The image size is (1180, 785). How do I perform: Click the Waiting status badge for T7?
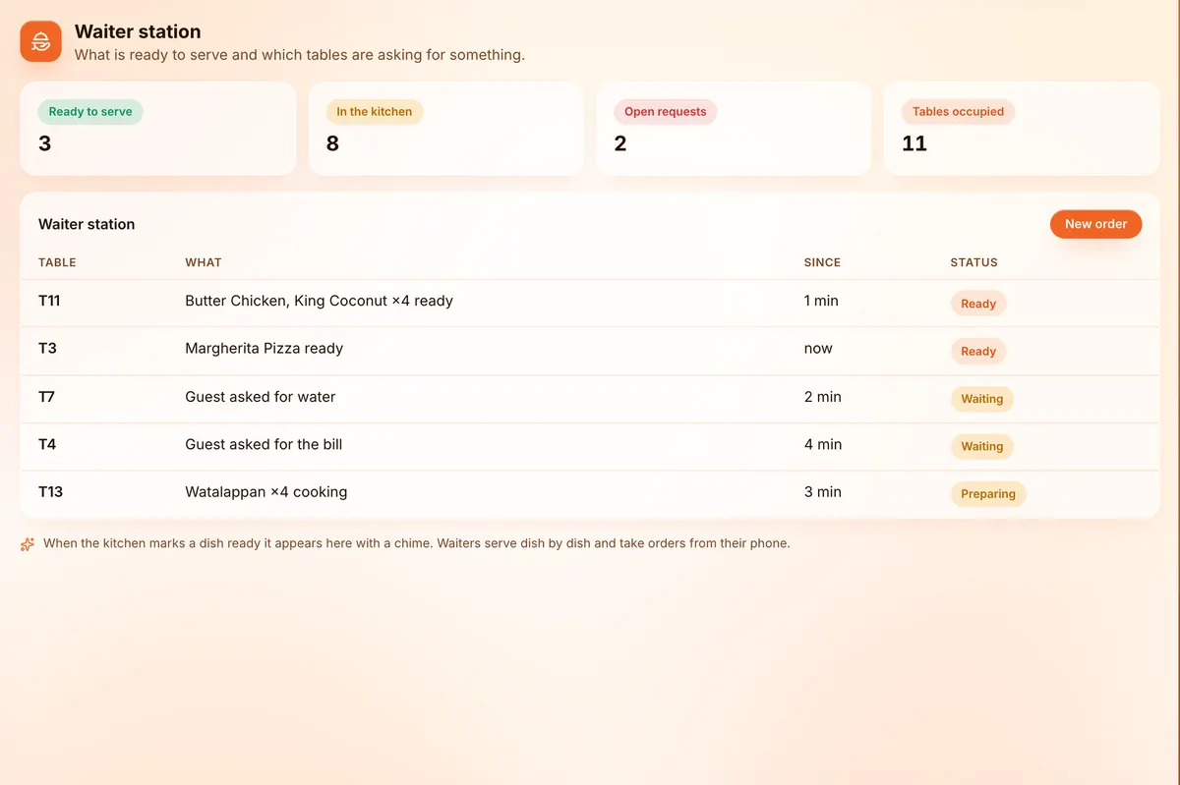pos(981,399)
